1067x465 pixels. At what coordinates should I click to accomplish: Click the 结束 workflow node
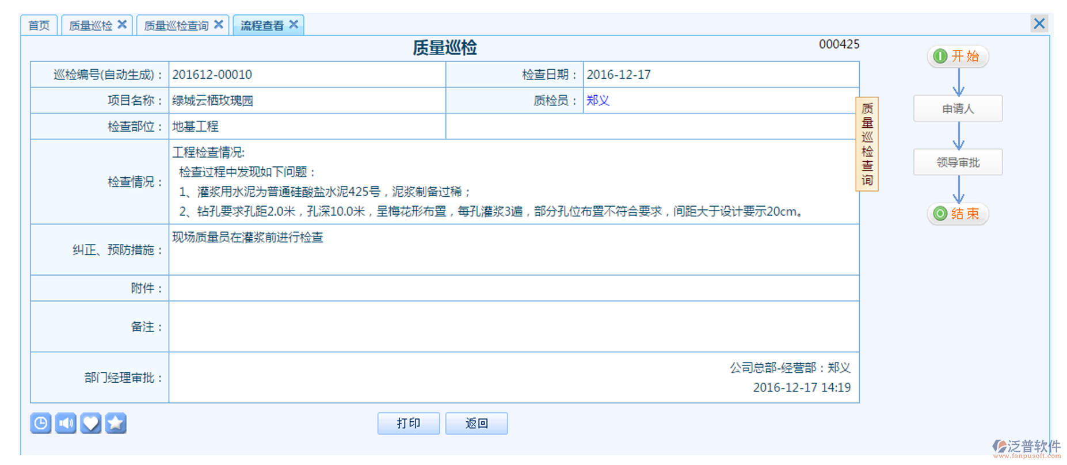point(958,214)
